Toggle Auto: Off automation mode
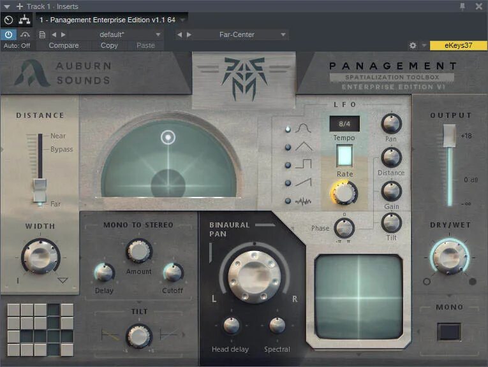 (x=17, y=45)
